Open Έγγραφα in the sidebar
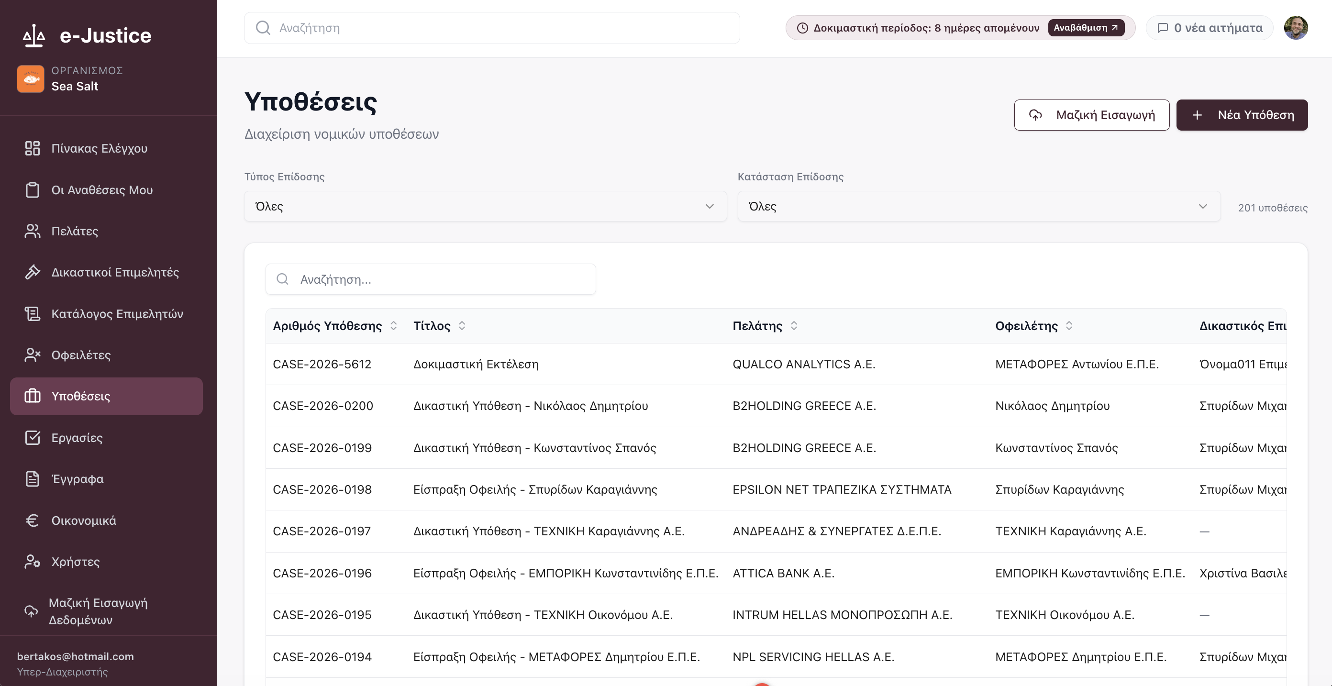Viewport: 1332px width, 686px height. [107, 479]
